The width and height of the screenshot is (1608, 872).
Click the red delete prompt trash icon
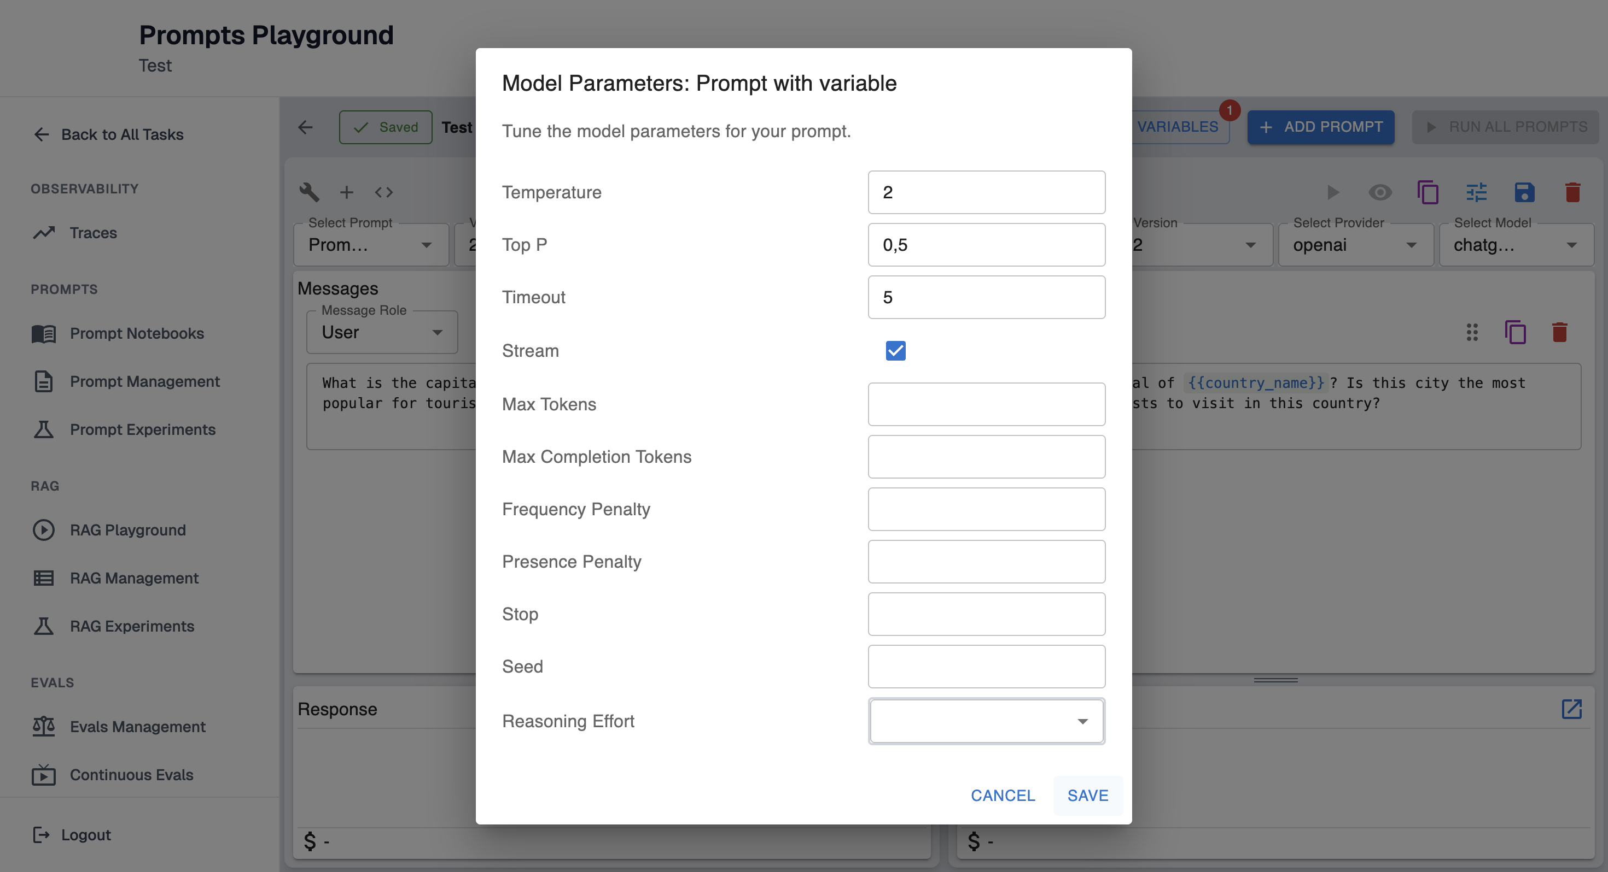(1572, 192)
